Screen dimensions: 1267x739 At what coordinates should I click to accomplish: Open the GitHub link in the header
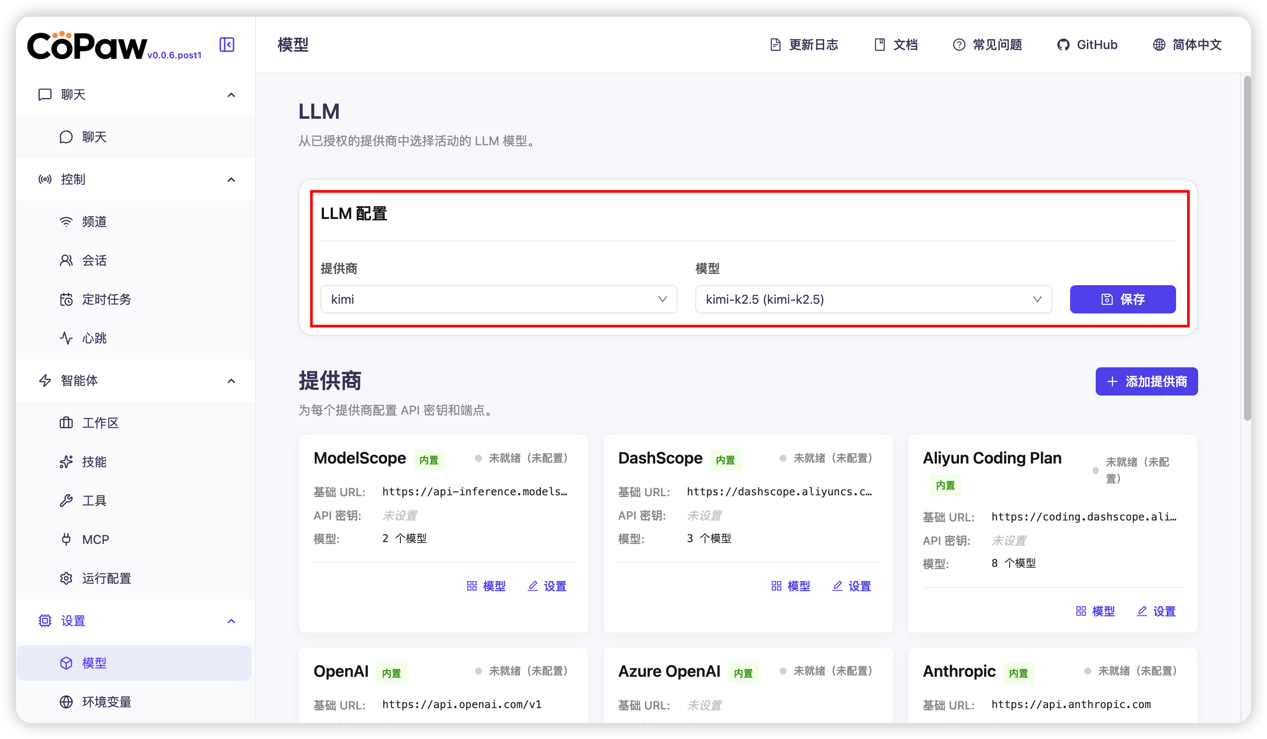point(1087,45)
